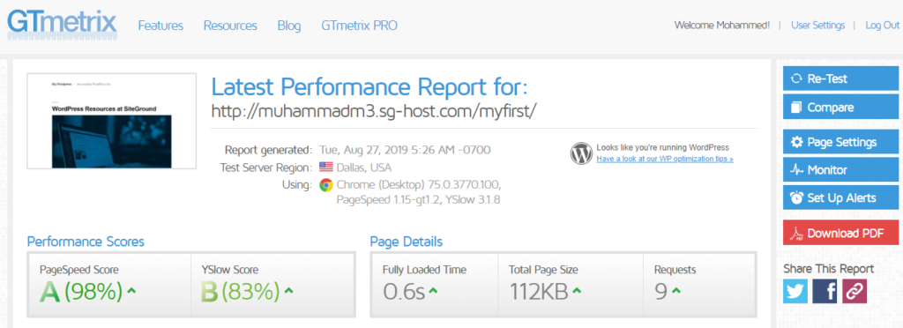Screen dimensions: 903x328
Task: Click the Twitter share icon
Action: tap(795, 292)
